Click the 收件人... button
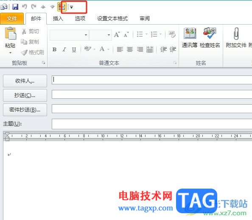The height and width of the screenshot is (220, 252). 25,81
